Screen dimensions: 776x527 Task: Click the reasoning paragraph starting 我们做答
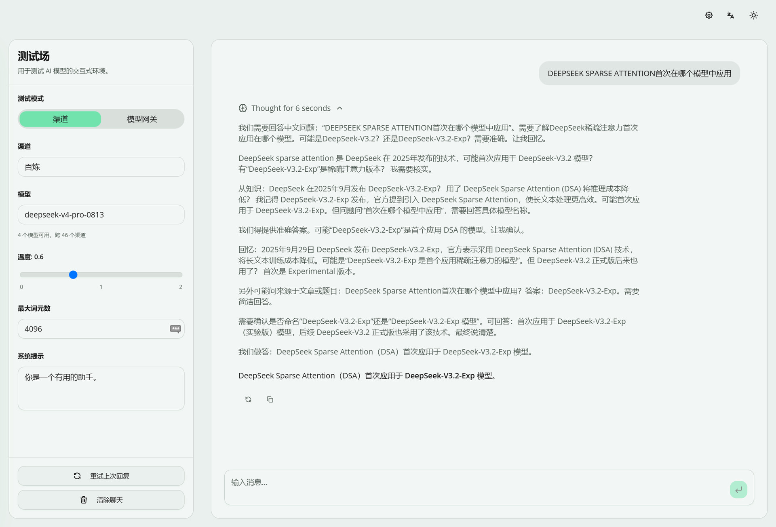pos(387,352)
